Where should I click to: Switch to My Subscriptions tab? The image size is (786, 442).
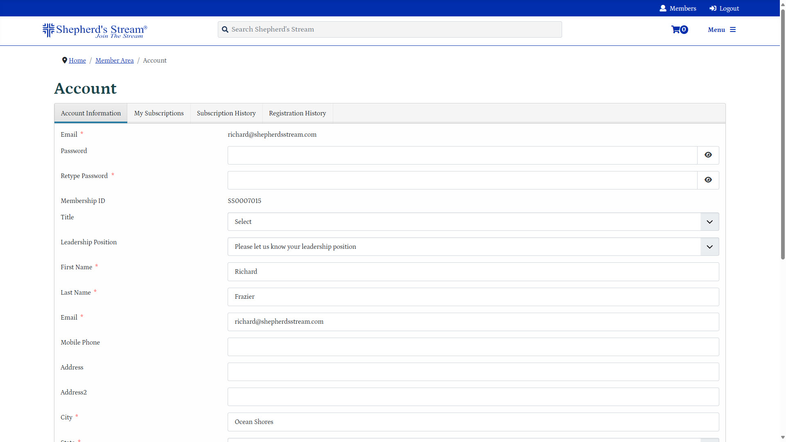(x=159, y=113)
